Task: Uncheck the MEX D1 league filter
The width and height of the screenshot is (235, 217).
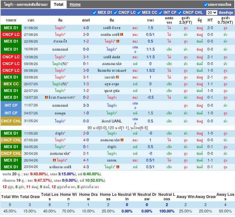Action: pos(94,13)
